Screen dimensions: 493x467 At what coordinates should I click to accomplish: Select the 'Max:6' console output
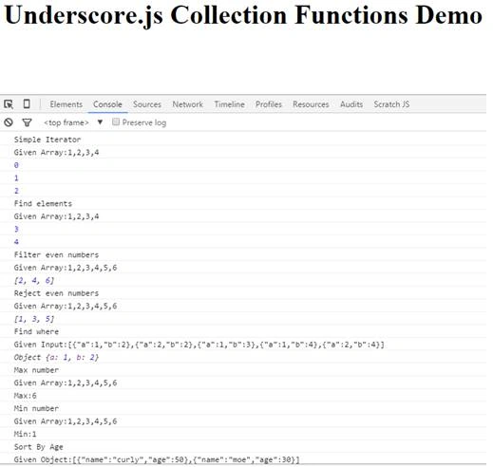pos(26,396)
